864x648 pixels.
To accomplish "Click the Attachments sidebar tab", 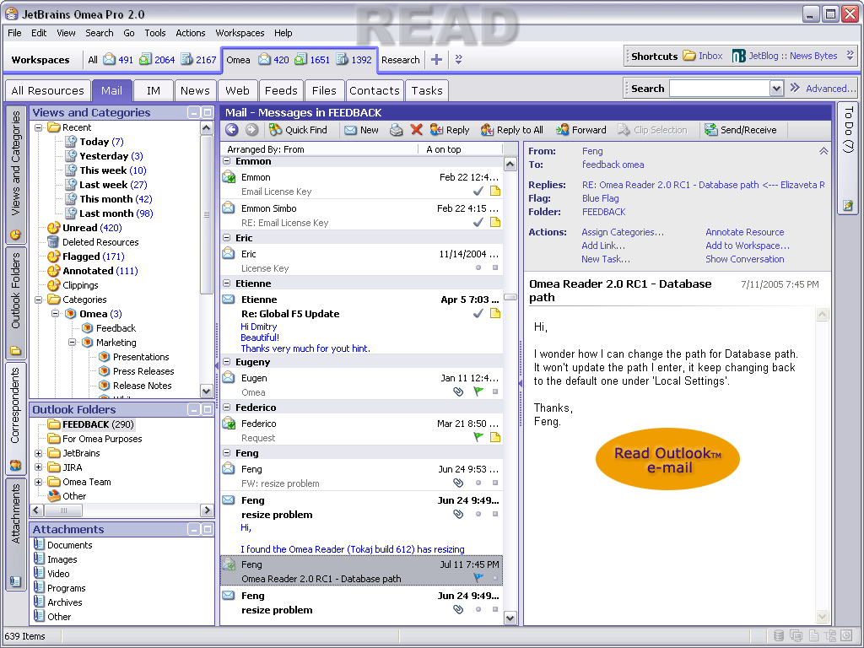I will [15, 534].
